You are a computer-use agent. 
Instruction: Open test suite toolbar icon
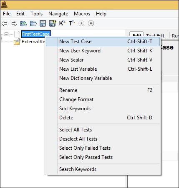(24, 23)
